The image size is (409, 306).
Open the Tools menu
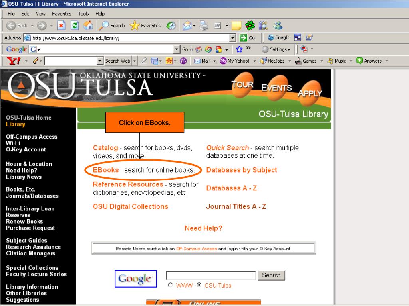pos(83,14)
